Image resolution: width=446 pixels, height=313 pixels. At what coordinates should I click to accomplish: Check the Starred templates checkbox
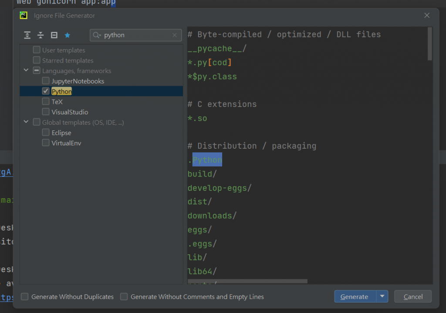tap(37, 60)
